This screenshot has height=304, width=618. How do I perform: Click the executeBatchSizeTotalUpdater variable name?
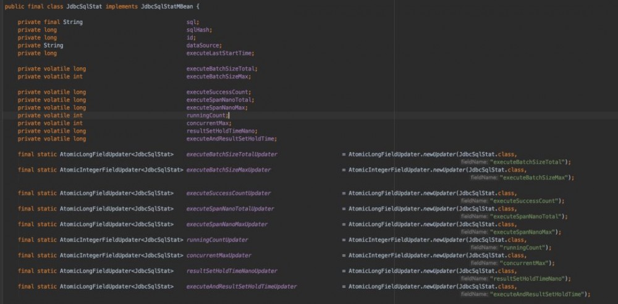pyautogui.click(x=232, y=154)
